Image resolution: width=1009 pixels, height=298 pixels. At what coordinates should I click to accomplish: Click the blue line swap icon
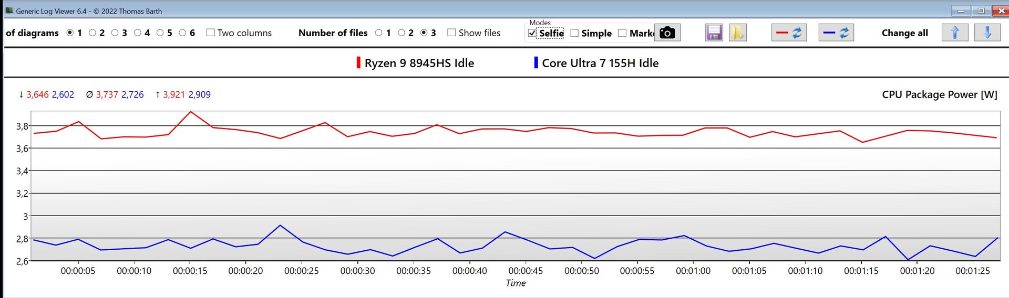pos(836,33)
